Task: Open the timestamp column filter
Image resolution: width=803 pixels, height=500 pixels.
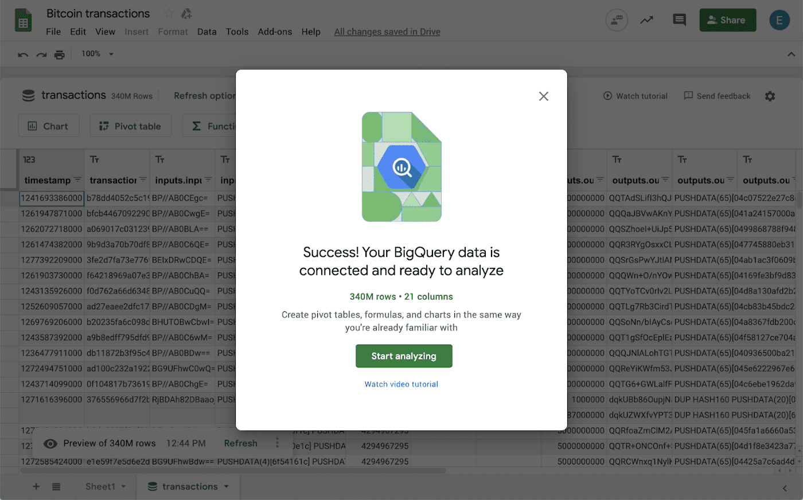Action: click(x=77, y=180)
